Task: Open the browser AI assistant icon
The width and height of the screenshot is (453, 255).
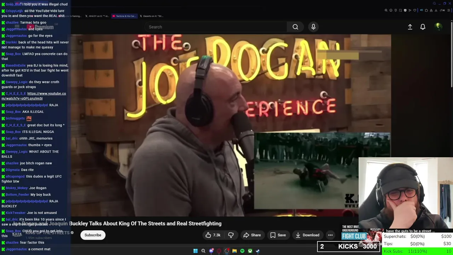Action: [x=442, y=10]
